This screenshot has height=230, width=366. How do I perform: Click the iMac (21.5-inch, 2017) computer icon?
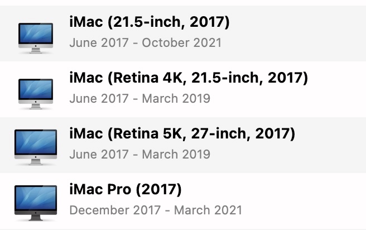pos(35,37)
